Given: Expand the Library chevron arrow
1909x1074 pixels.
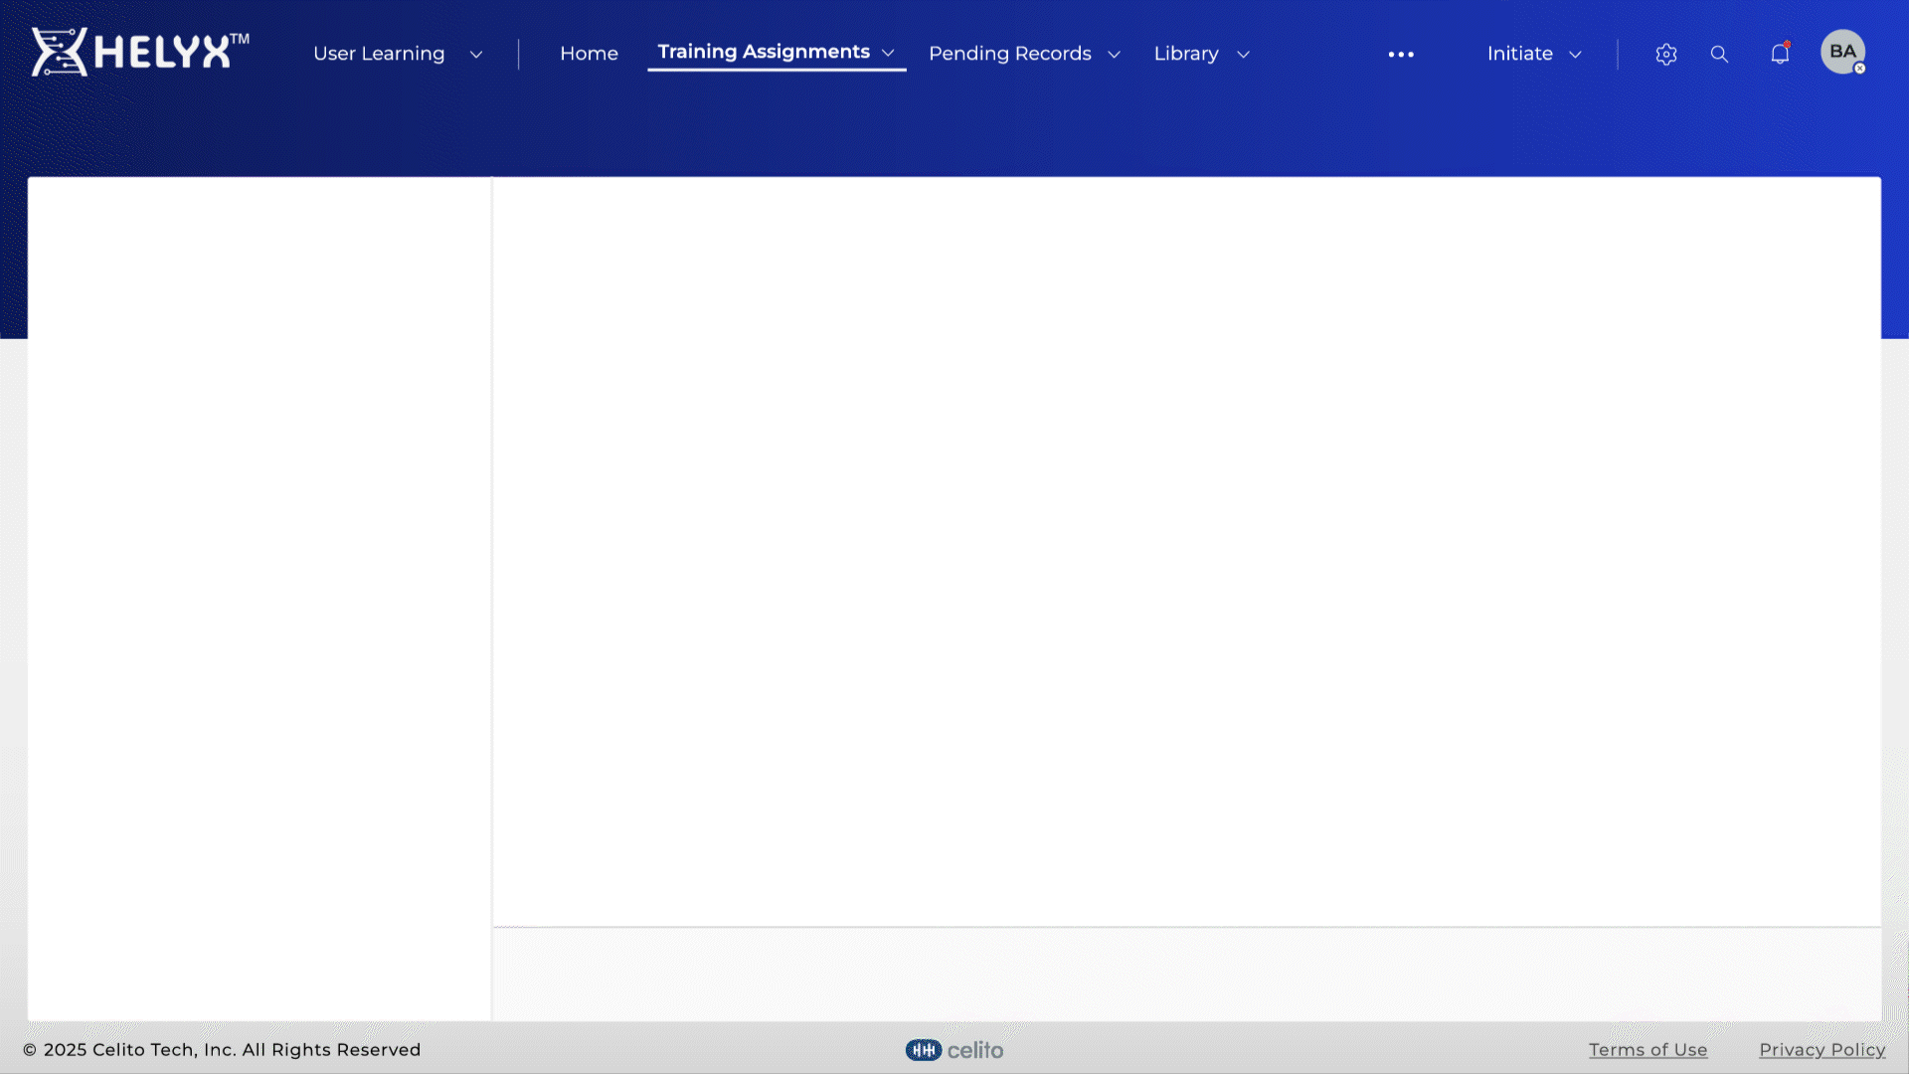Looking at the screenshot, I should tap(1243, 55).
